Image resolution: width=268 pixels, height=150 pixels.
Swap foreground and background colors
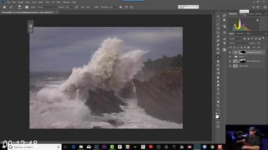coord(219,113)
